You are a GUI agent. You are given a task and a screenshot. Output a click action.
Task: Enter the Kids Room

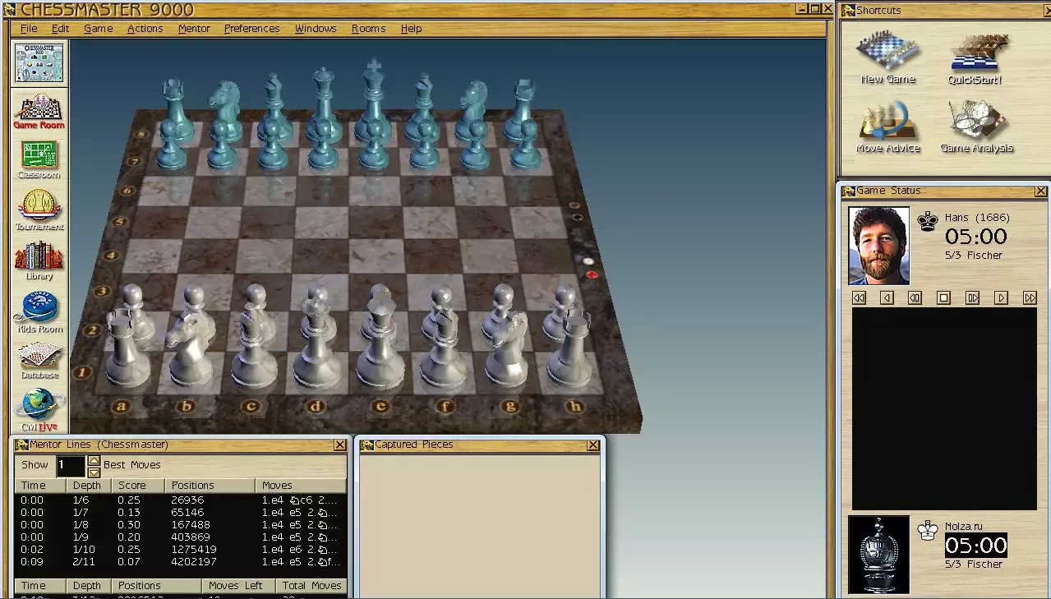[39, 313]
